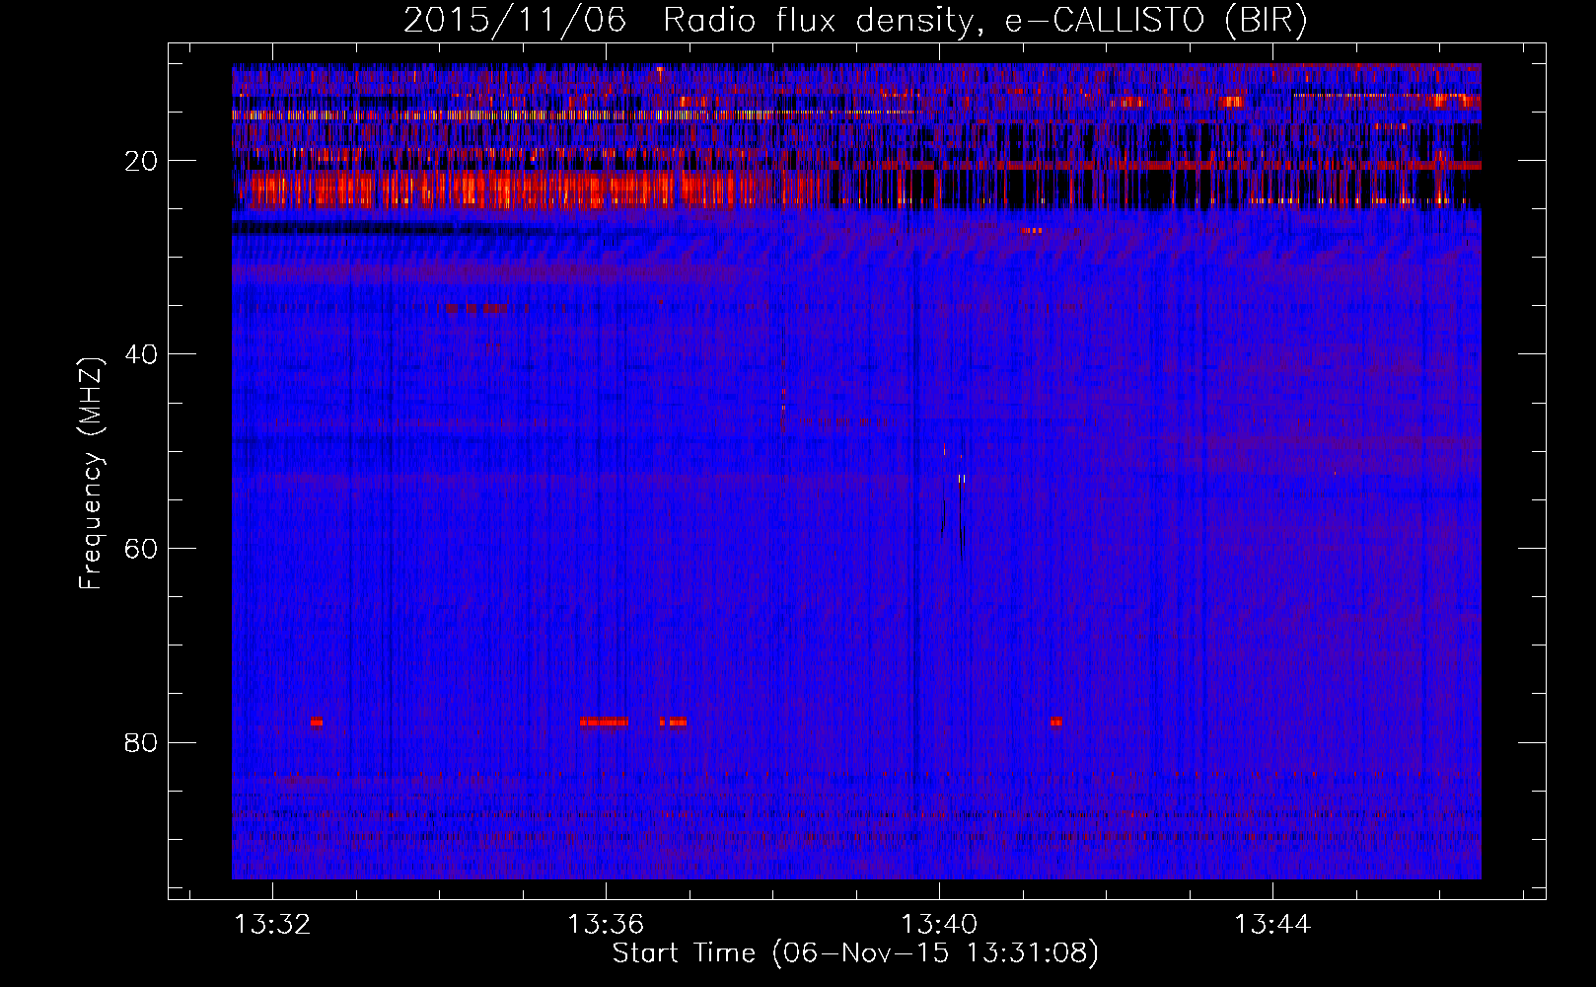Click the 13:36 time tick label
Screen dimensions: 1596x987
tap(606, 924)
